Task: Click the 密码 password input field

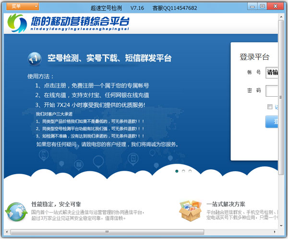Action: [x=272, y=90]
